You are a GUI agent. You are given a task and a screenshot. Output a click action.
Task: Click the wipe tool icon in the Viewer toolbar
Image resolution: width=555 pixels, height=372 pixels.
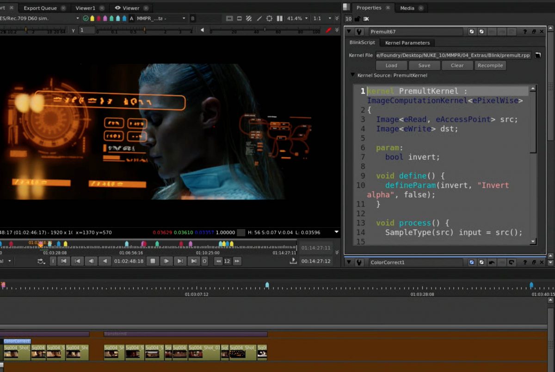click(x=259, y=18)
